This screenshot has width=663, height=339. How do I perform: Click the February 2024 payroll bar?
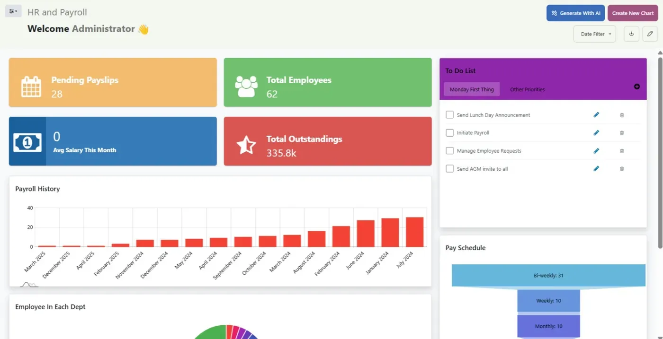341,236
